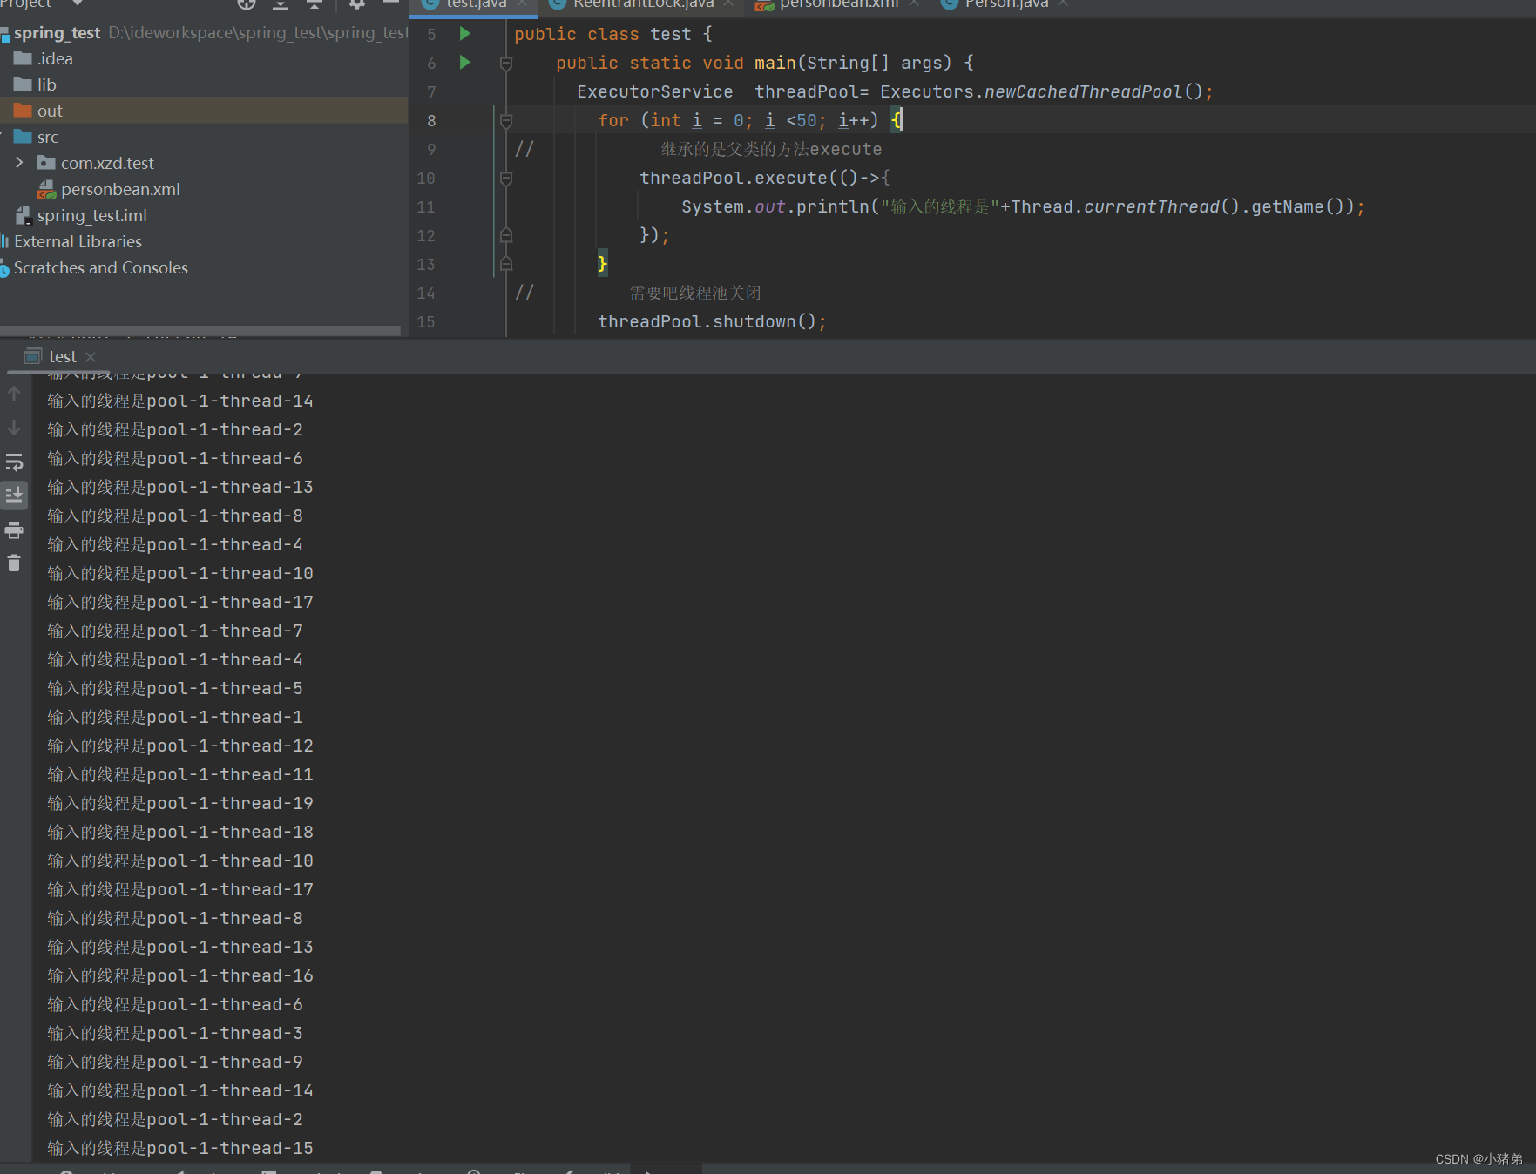Click the locate-file target icon in Project header
This screenshot has width=1536, height=1174.
click(x=247, y=3)
